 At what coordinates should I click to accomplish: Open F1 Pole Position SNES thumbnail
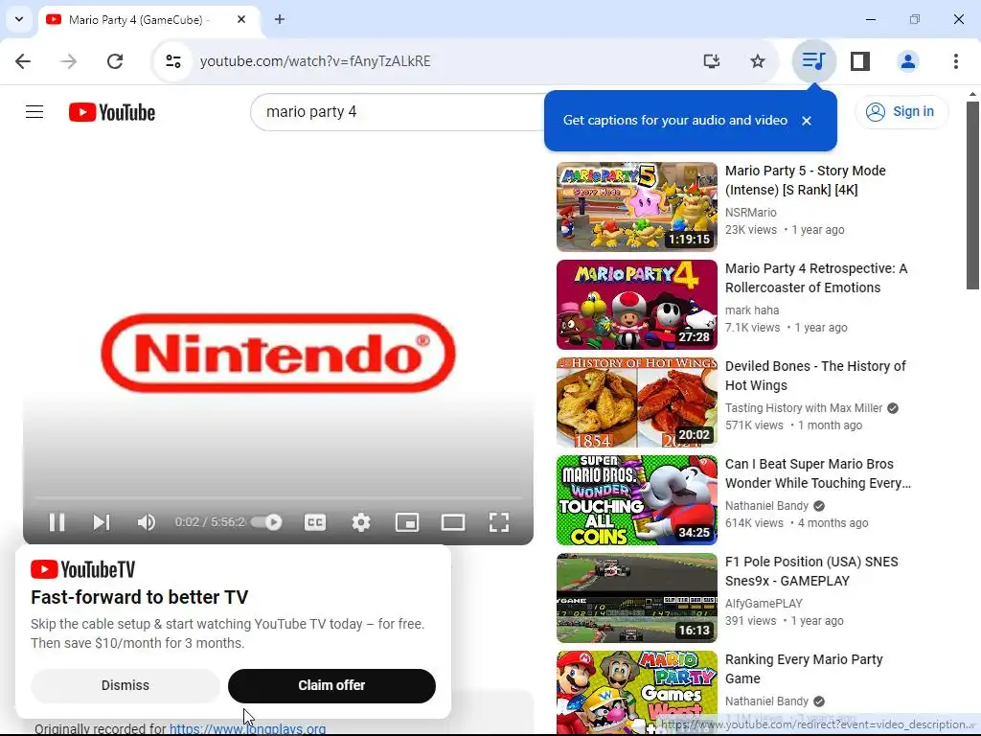pos(637,597)
